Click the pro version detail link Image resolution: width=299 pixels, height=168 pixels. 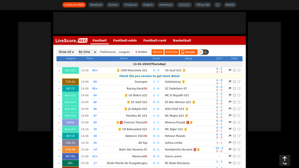150,76
